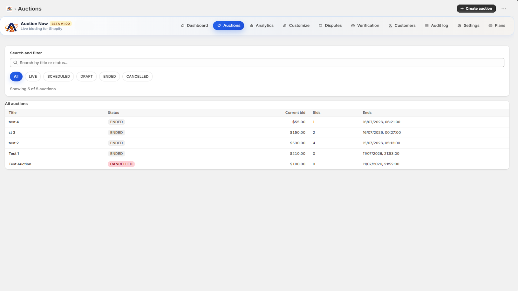Click the CANCELLED status badge for Test Auction
The width and height of the screenshot is (518, 291).
(121, 164)
